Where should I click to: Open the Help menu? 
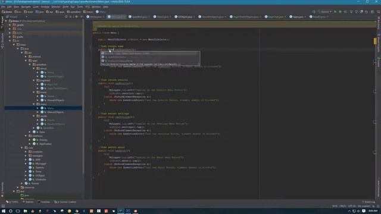tap(105, 7)
